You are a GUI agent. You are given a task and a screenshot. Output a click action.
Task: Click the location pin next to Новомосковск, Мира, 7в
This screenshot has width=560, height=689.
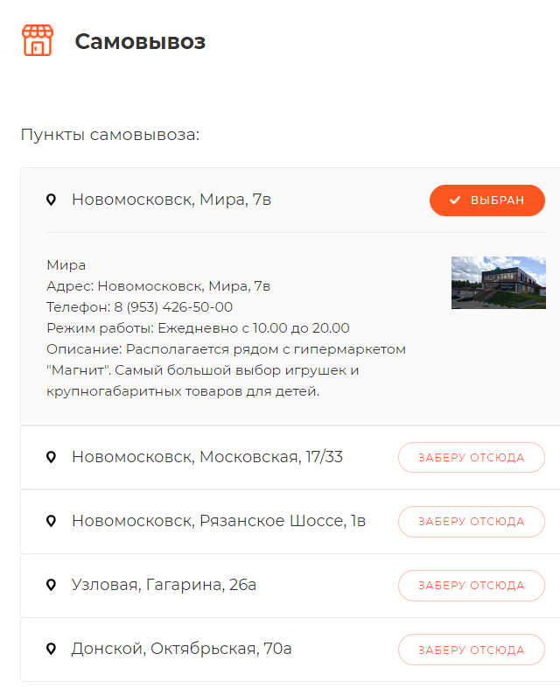[51, 200]
